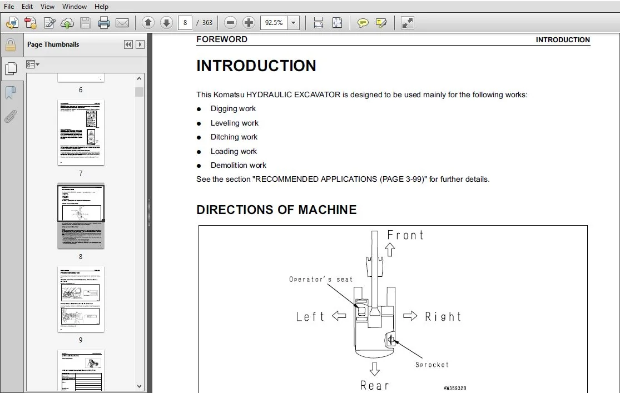Click the thumbnails scrollbar thumb
620x393 pixels.
[139, 92]
